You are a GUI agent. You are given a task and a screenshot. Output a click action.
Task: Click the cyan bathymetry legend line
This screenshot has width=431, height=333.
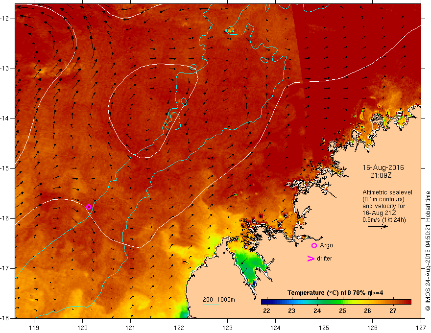pos(211,305)
